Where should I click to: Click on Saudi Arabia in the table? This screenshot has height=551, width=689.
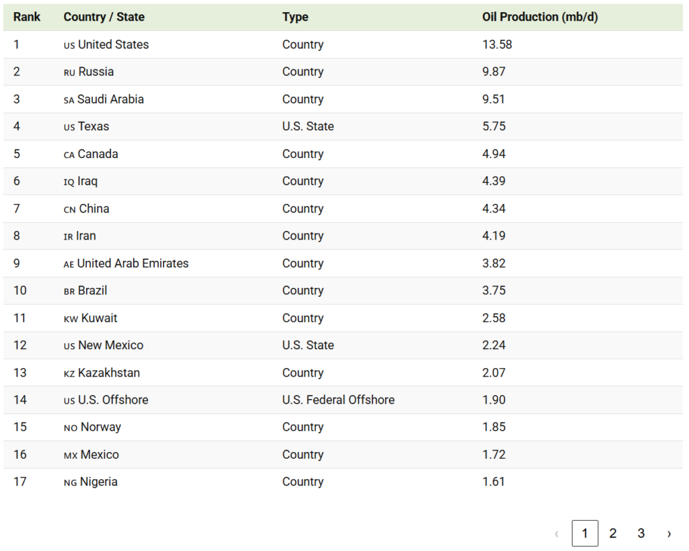point(104,100)
